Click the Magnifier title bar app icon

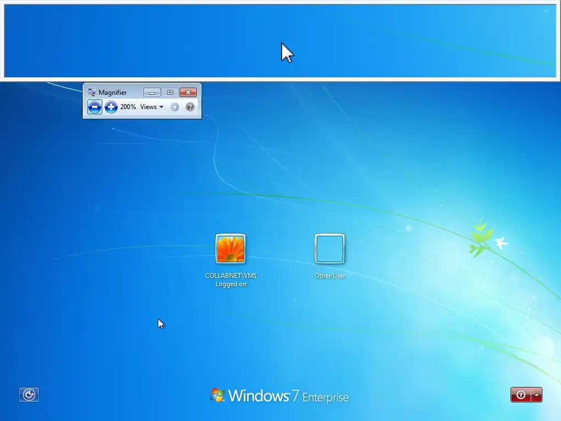pos(91,92)
